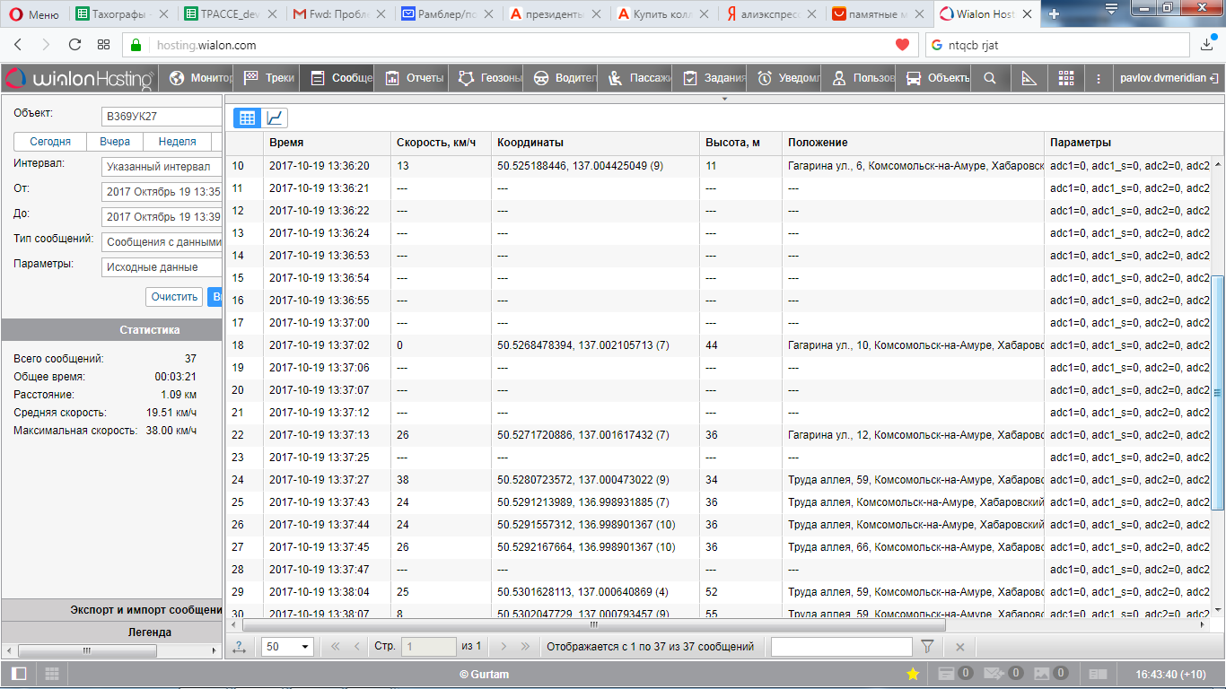Screen dimensions: 1226x689
Task: Open the Отчеты tab
Action: pyautogui.click(x=415, y=78)
